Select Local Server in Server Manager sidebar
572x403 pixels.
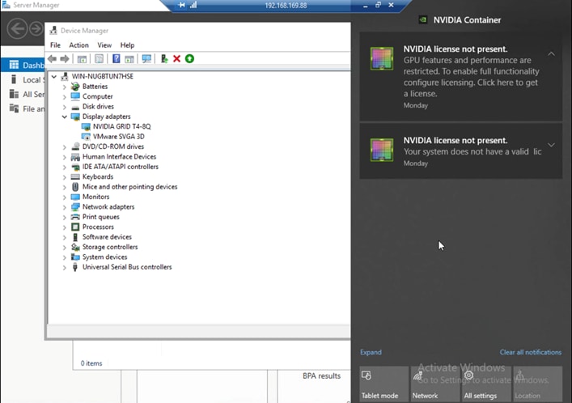[23, 79]
